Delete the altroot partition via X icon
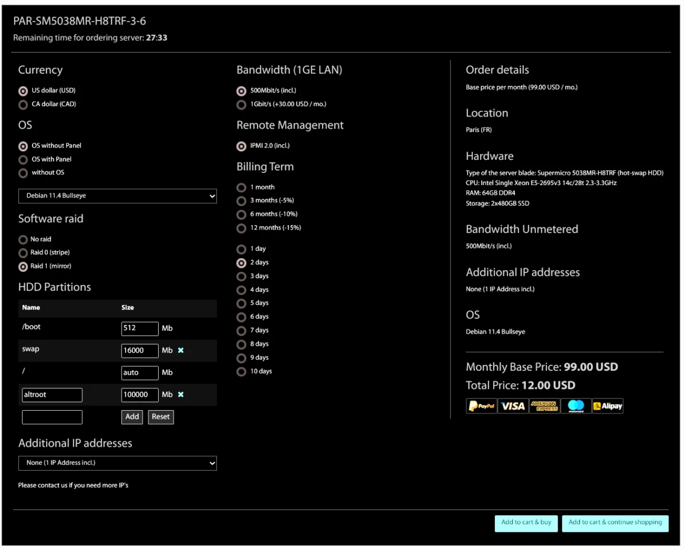 point(181,395)
